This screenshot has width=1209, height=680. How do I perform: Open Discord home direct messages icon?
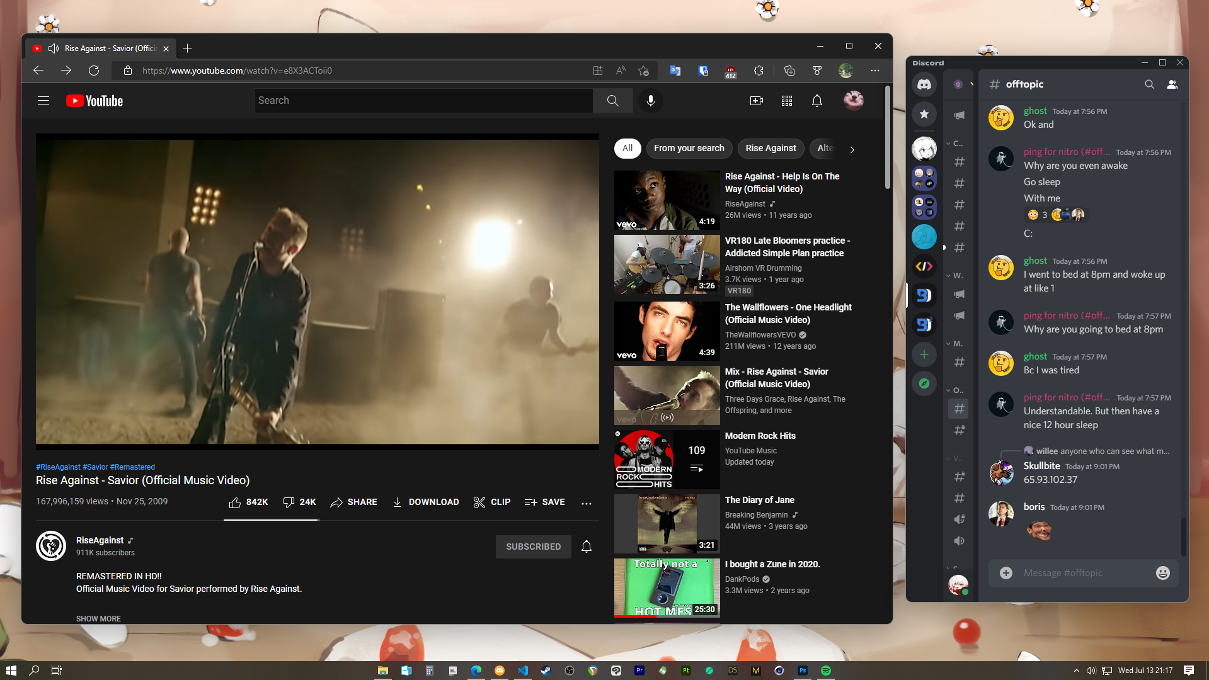click(924, 84)
